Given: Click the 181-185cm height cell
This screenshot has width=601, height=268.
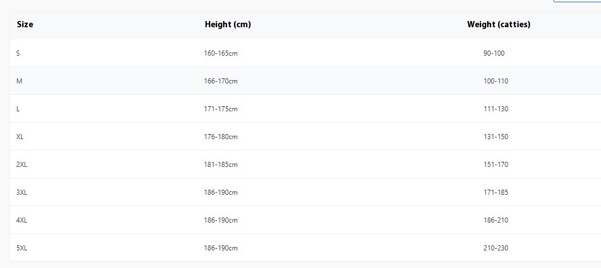Looking at the screenshot, I should click(x=221, y=165).
